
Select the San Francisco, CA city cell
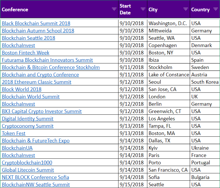[169, 170]
